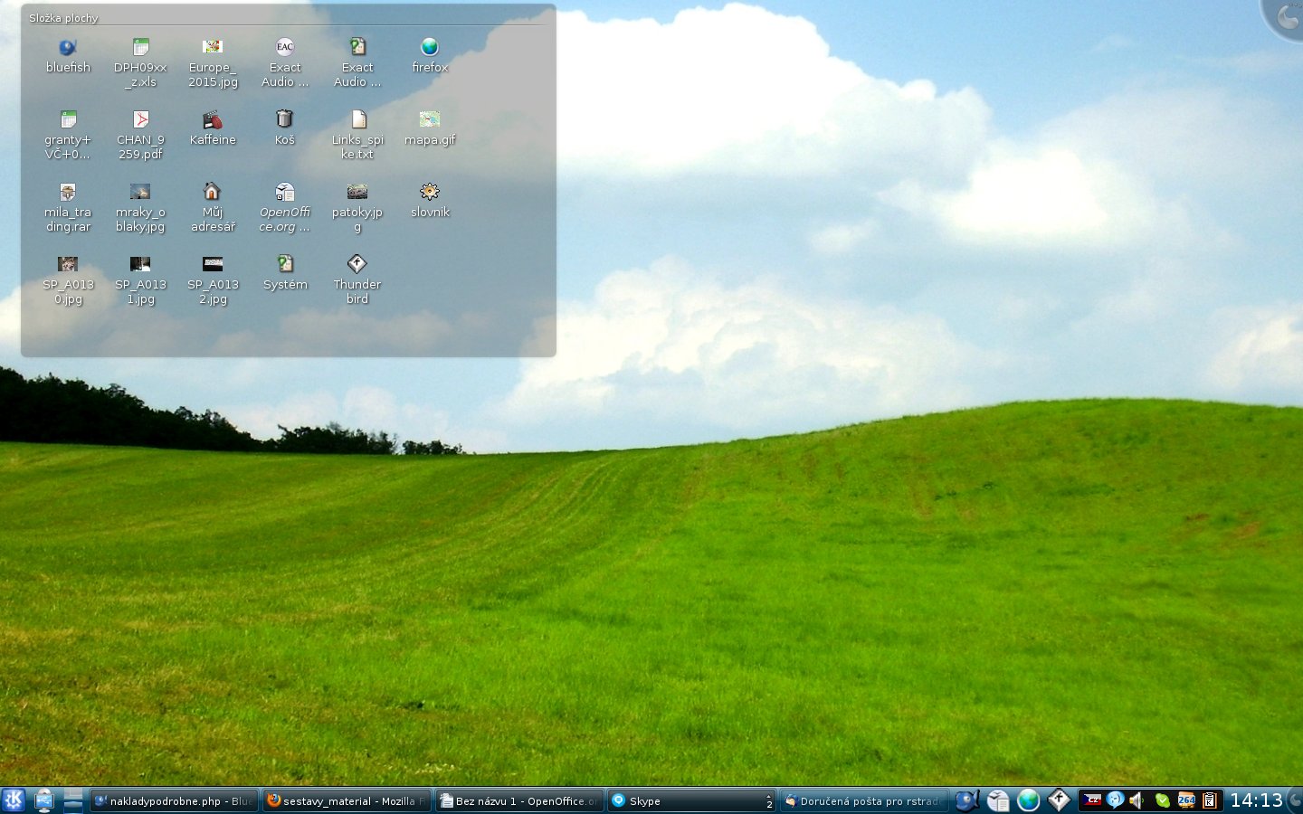Select the Links_spike.txt text file
Screen dimensions: 1303x814
tap(357, 136)
